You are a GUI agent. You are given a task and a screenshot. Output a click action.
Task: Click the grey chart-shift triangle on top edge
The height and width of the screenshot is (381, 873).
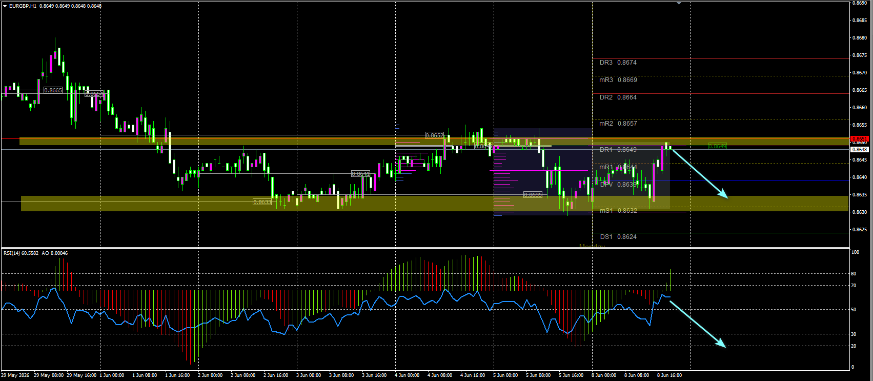[679, 3]
